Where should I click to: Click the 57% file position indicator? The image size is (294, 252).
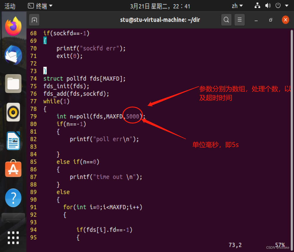click(x=280, y=245)
